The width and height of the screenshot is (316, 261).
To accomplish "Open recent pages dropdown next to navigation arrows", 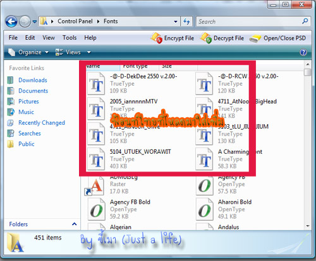I will tap(35, 21).
